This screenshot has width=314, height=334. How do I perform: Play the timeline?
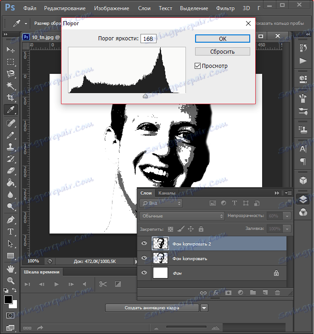(x=56, y=284)
